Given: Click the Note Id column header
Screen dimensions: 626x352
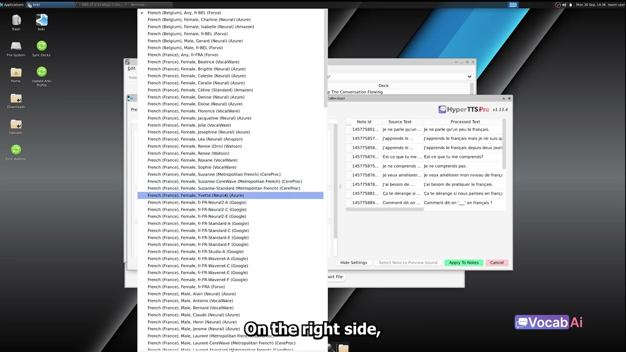Looking at the screenshot, I should click(x=364, y=122).
